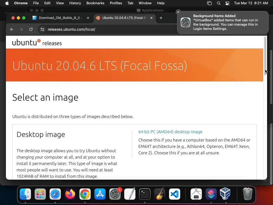Image resolution: width=273 pixels, height=205 pixels.
Task: Open the Apple menu
Action: pyautogui.click(x=7, y=3)
